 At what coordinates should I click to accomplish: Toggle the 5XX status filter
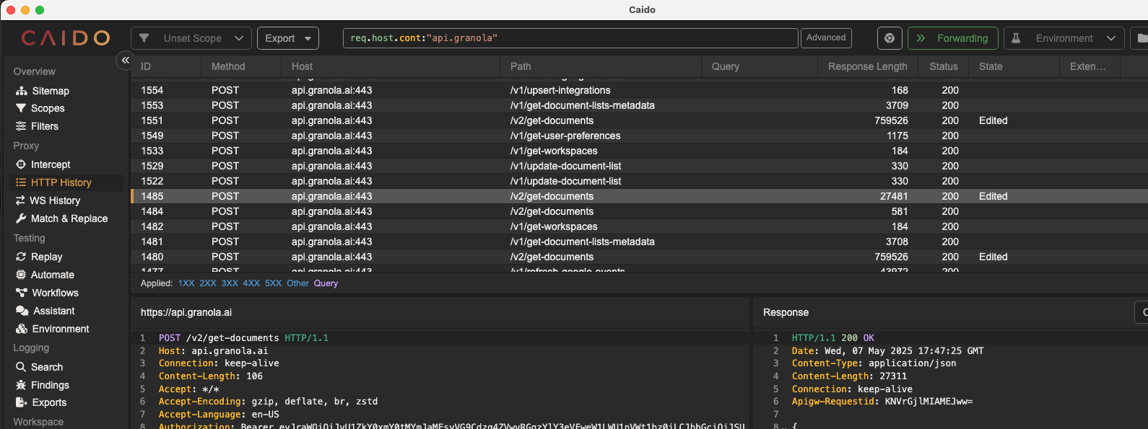click(274, 283)
